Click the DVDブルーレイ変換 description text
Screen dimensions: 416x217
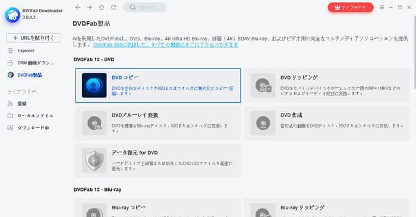pos(169,128)
